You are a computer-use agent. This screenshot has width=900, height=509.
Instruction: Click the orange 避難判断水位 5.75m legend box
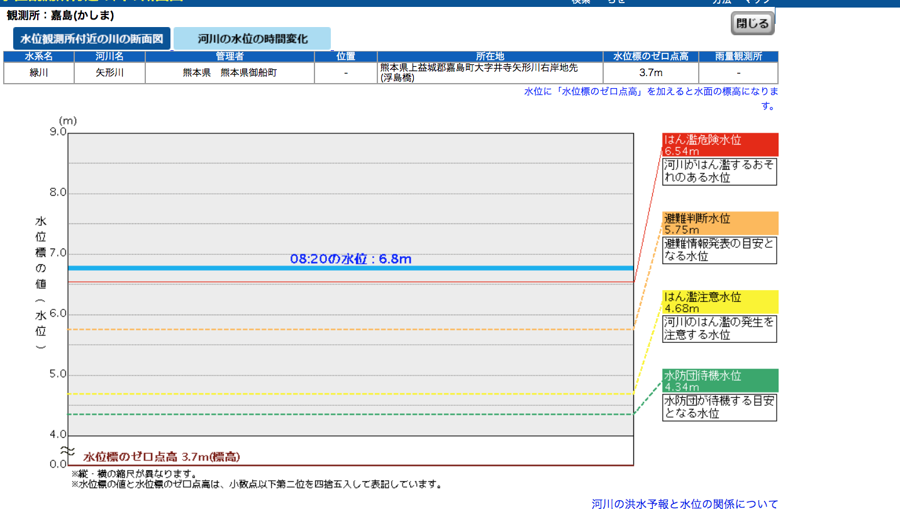click(x=720, y=223)
